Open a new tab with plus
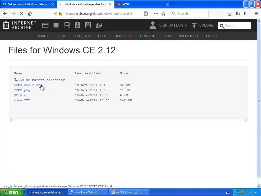 176,4
